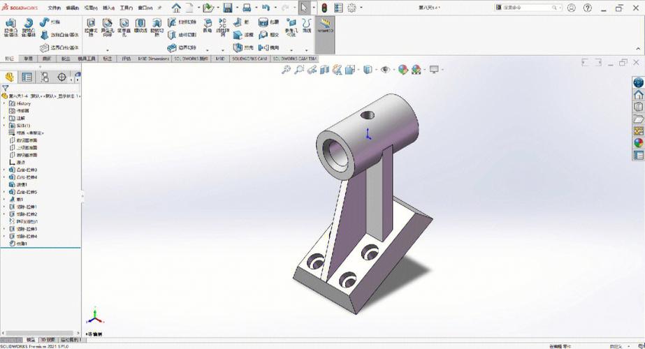Image resolution: width=645 pixels, height=349 pixels.
Task: Enable the Section View tool
Action: click(x=324, y=70)
